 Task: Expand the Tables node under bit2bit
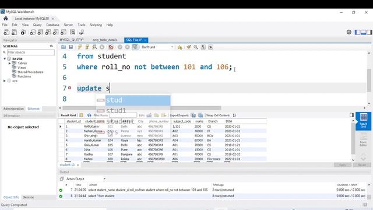9,63
